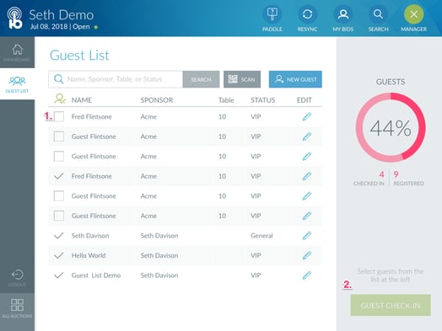Open the Paddle icon in header
Viewport: 442px width, 331px height.
pos(272,14)
